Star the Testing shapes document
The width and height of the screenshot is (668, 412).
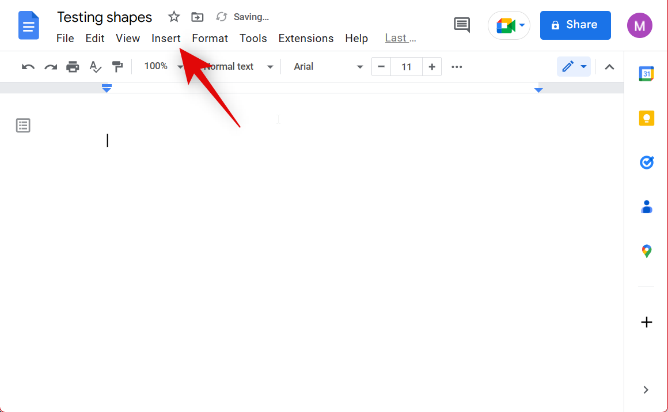pos(174,17)
